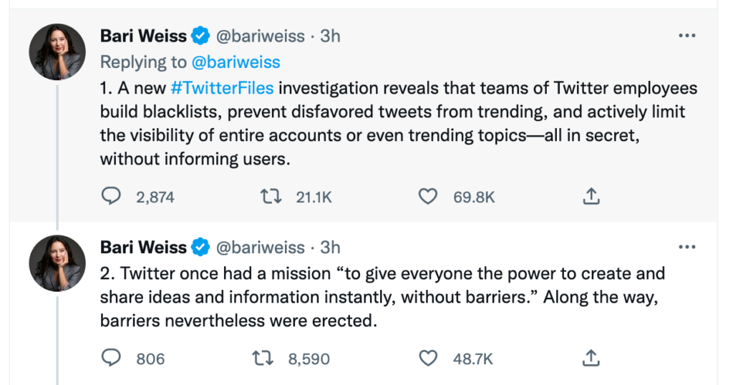Open Bari Weiss name on second tweet
733x385 pixels.
[143, 247]
